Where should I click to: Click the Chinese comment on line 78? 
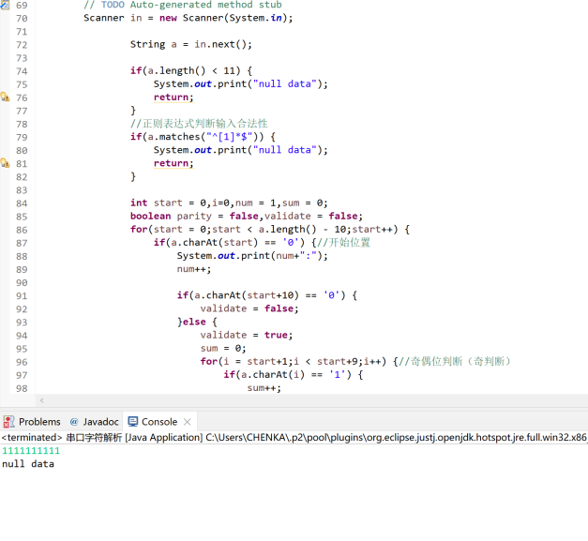point(199,124)
